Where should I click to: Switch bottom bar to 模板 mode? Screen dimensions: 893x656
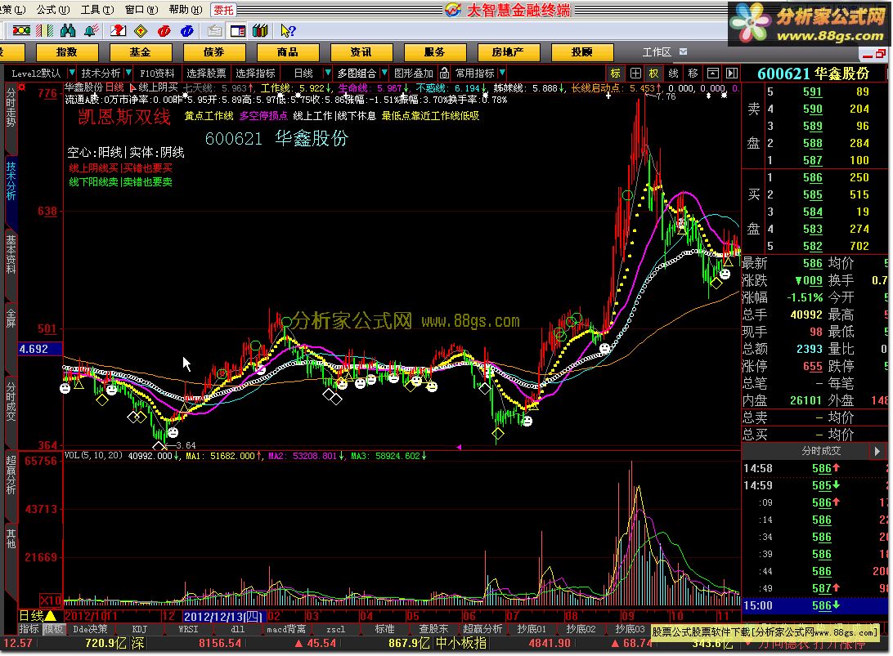coord(53,629)
